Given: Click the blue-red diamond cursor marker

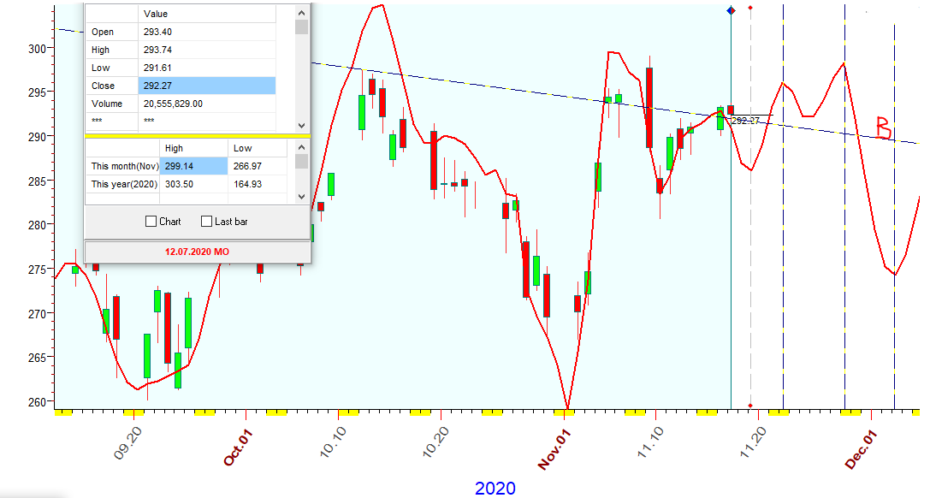Looking at the screenshot, I should click(731, 10).
